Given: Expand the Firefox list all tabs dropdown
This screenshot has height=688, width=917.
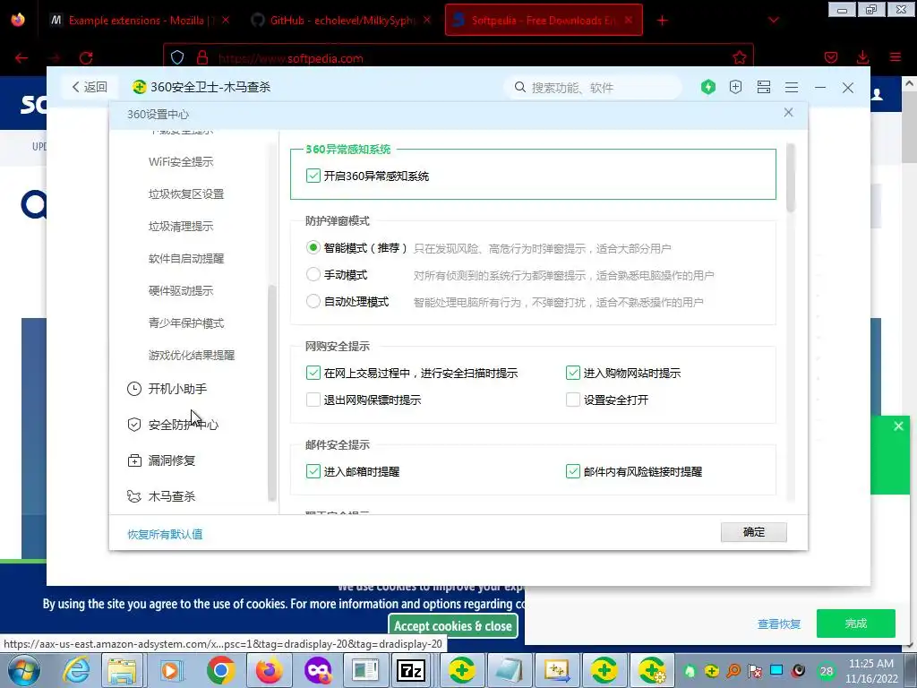Looking at the screenshot, I should [774, 20].
